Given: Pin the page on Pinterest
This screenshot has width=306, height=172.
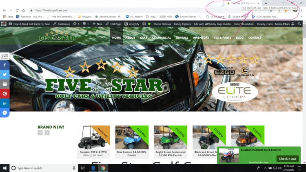Looking at the screenshot, I should click(x=4, y=94).
